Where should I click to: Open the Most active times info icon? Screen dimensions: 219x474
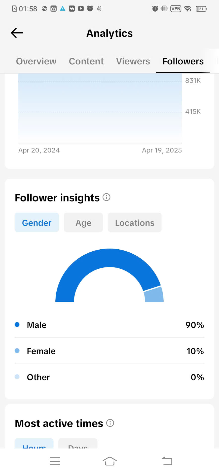coord(110,423)
